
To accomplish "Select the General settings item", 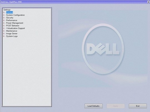I will tap(9, 12).
